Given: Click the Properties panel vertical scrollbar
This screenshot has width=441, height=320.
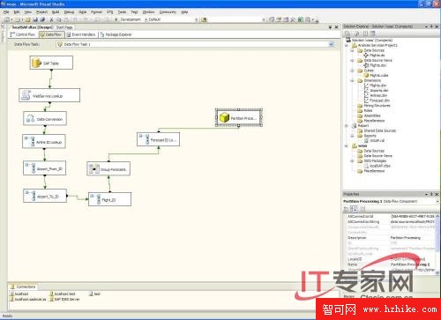Looking at the screenshot, I should tap(437, 244).
